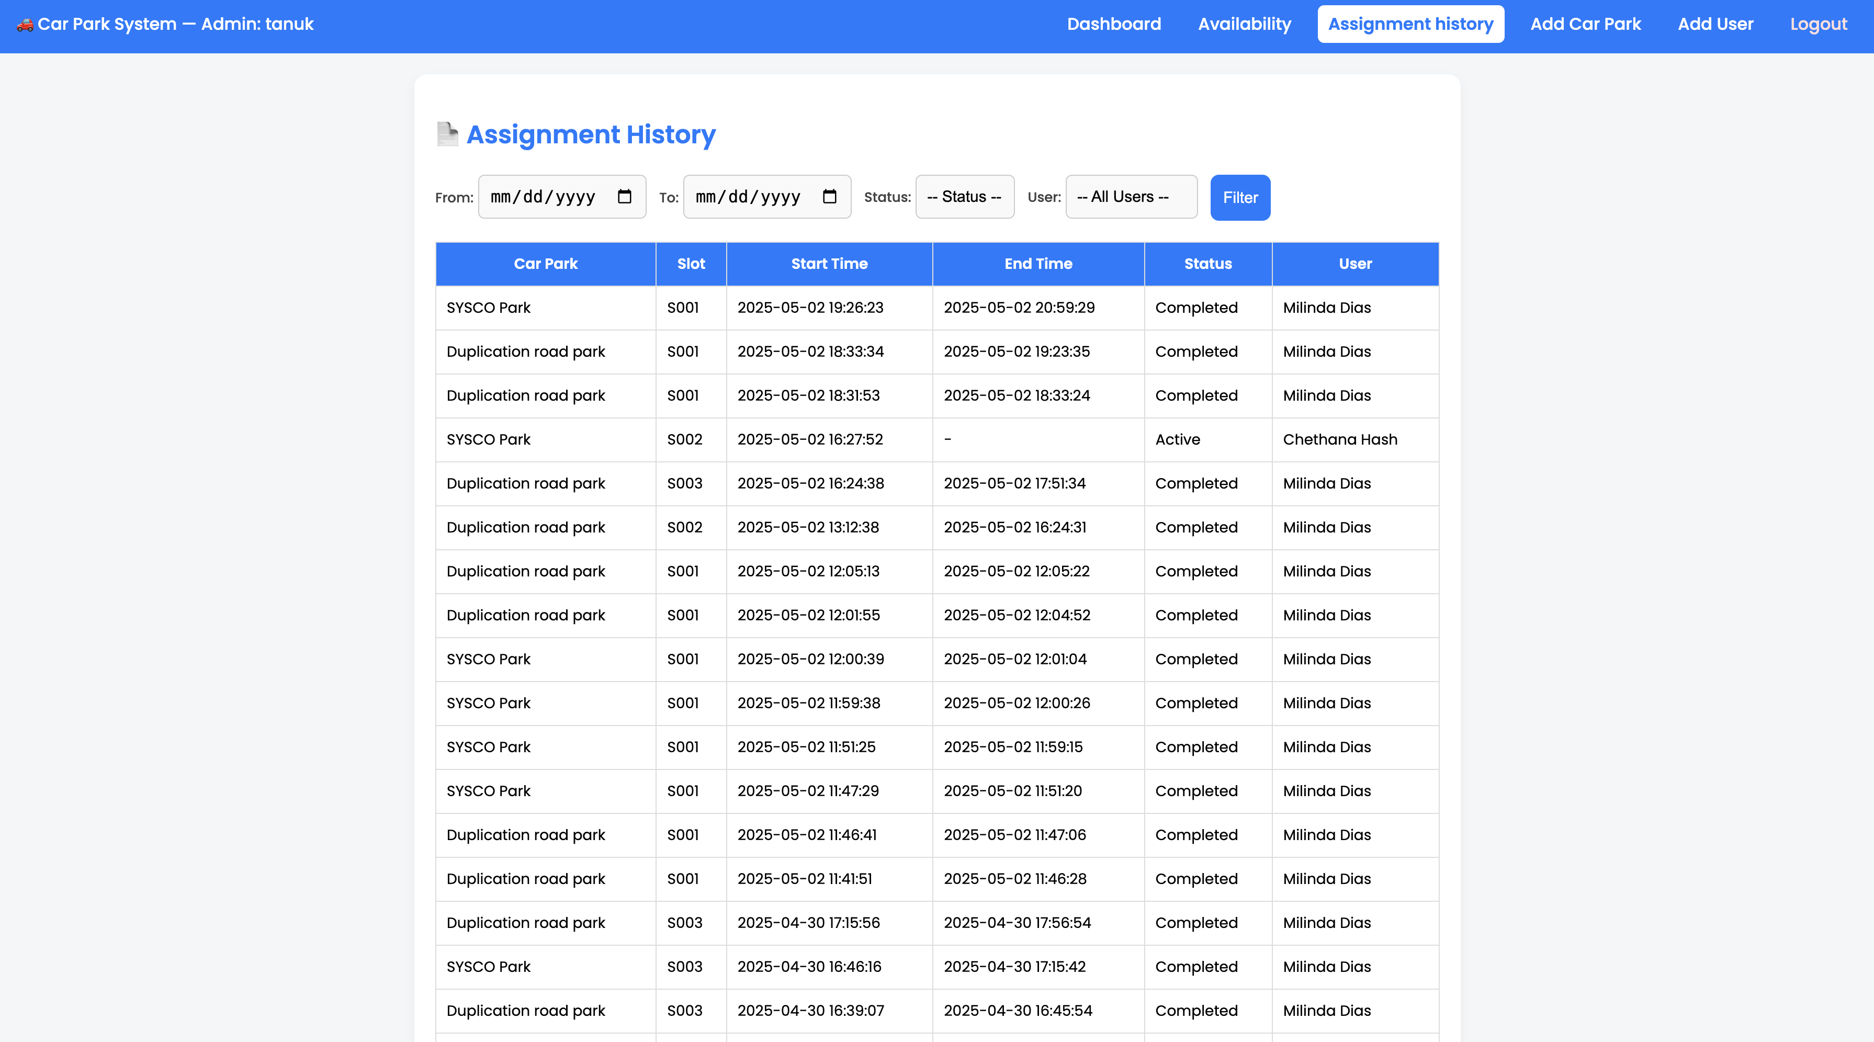Viewport: 1874px width, 1042px height.
Task: Go to Dashboard page
Action: click(x=1114, y=24)
